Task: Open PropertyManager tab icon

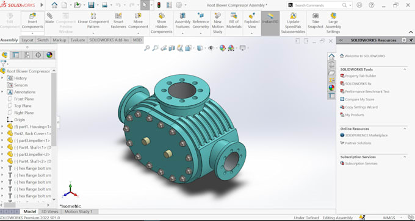Action: [x=16, y=55]
